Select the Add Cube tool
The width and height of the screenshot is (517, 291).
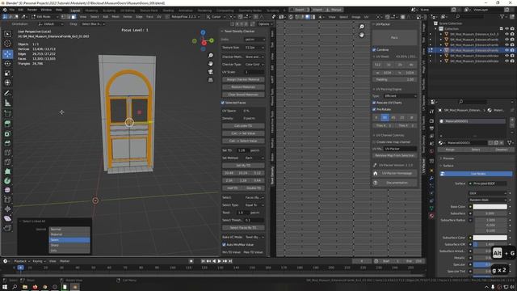(7, 114)
